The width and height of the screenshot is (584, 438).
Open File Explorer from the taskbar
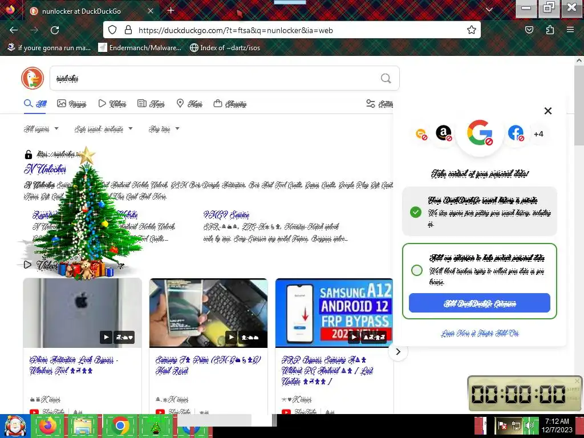click(x=83, y=426)
